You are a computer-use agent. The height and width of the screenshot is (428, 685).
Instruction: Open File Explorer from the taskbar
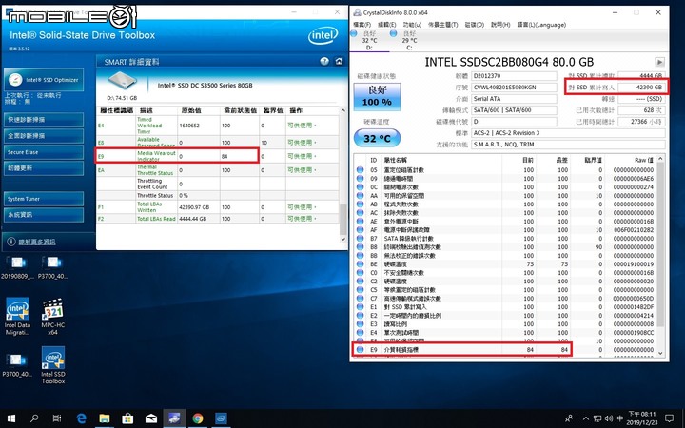click(105, 418)
